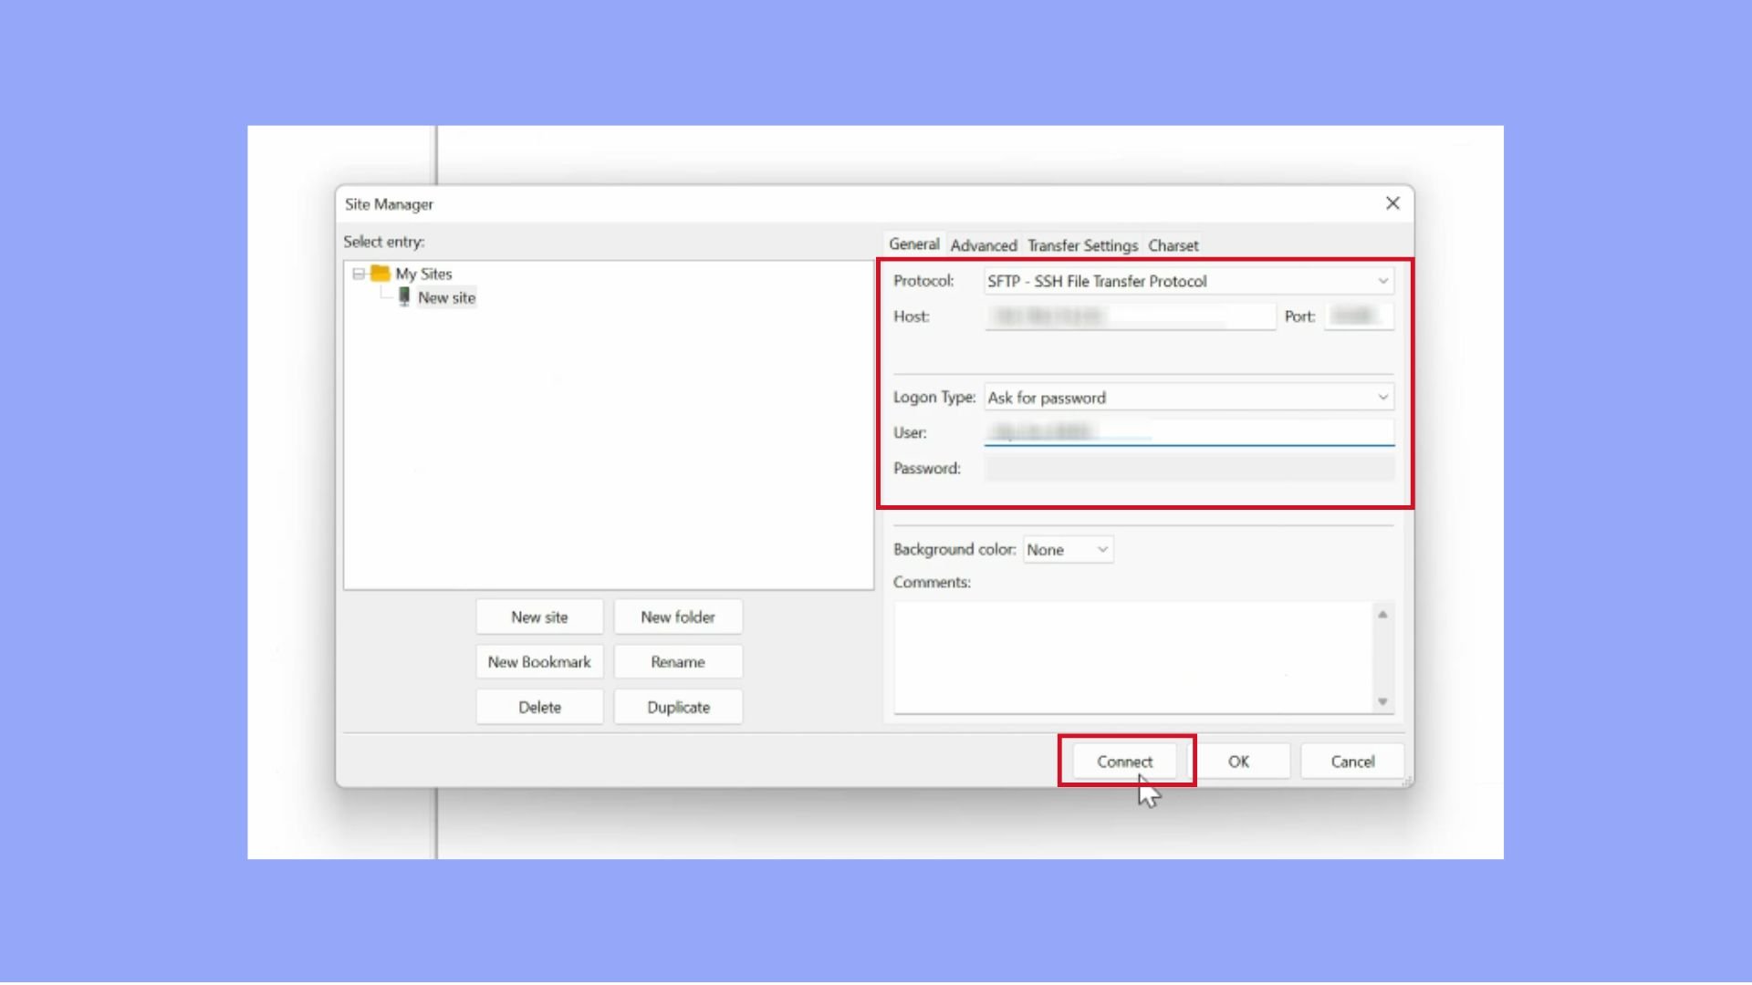Create a new folder entry
The width and height of the screenshot is (1752, 985).
678,617
